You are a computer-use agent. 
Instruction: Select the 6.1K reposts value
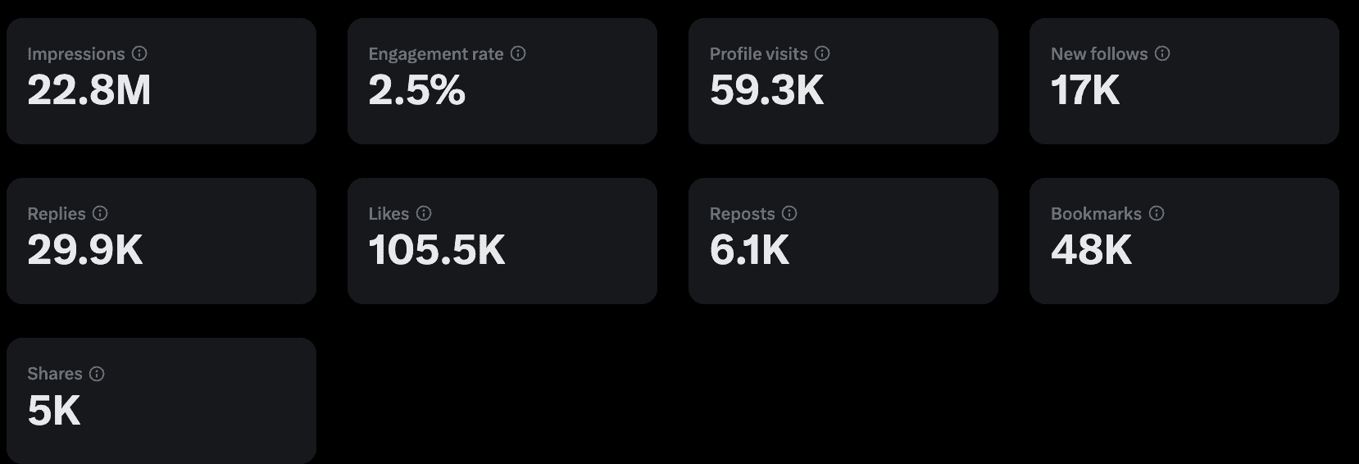(x=749, y=250)
